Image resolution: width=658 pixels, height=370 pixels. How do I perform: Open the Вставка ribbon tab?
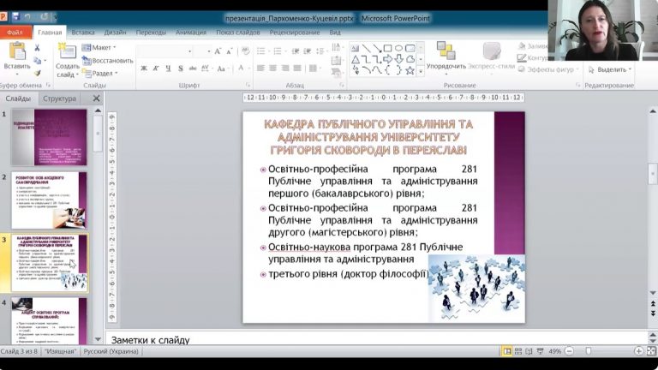coord(82,33)
